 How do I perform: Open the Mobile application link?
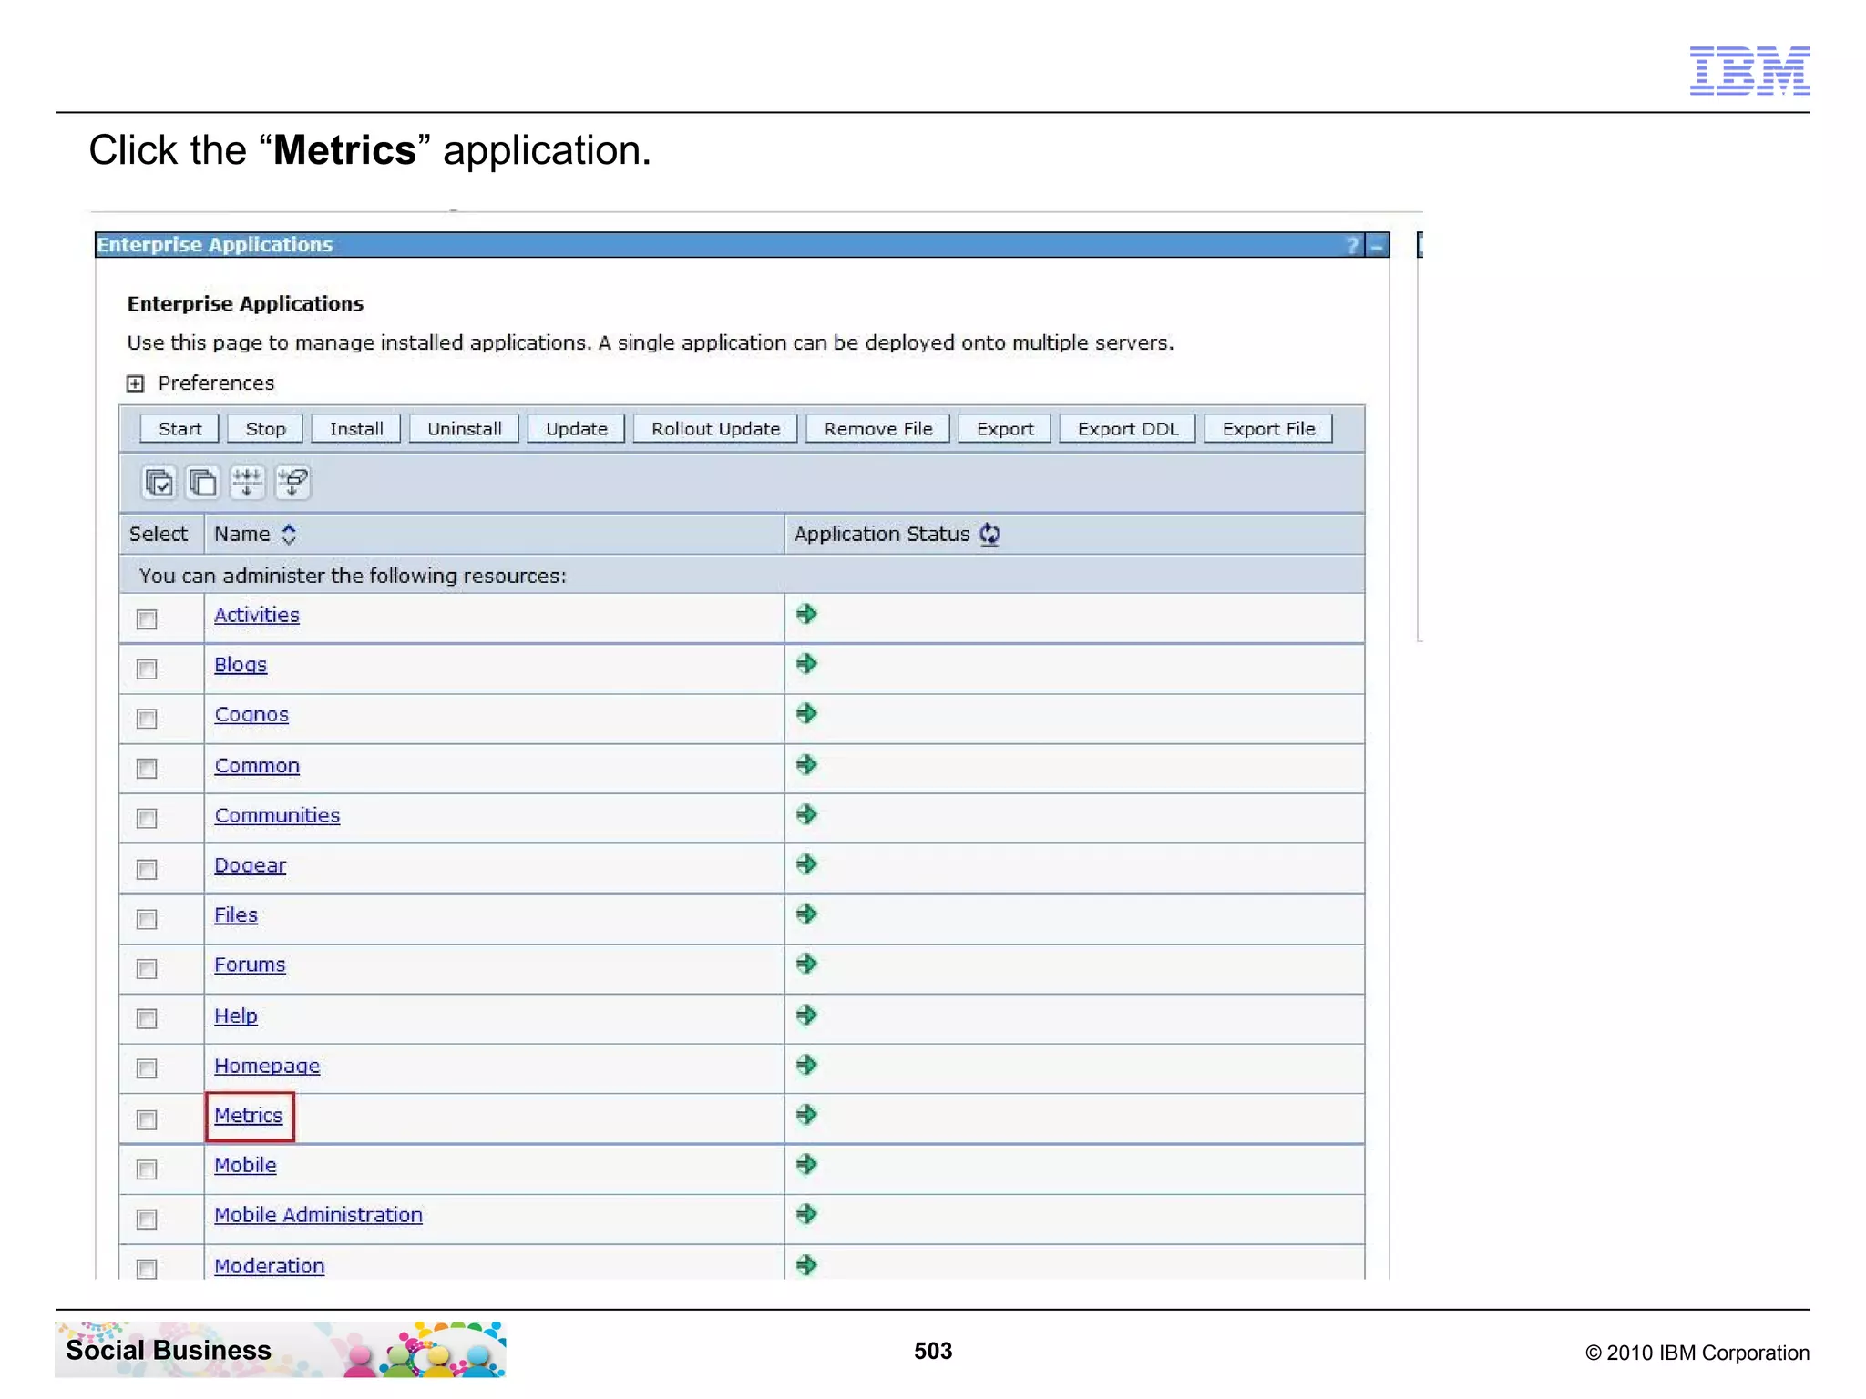[x=245, y=1166]
